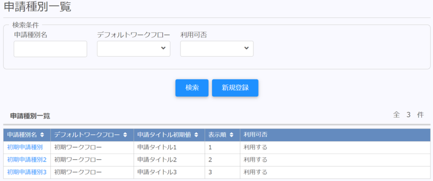The height and width of the screenshot is (181, 433).
Task: Select the 申請タイトル1 table cell
Action: [156, 148]
